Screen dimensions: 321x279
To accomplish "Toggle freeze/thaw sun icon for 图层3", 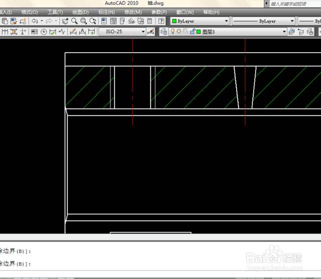I will (x=179, y=32).
